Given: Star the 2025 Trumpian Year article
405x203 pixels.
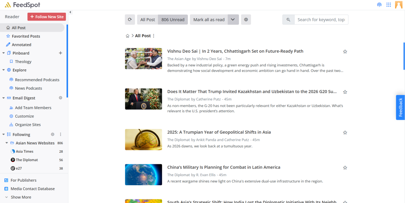Looking at the screenshot, I should point(345,133).
